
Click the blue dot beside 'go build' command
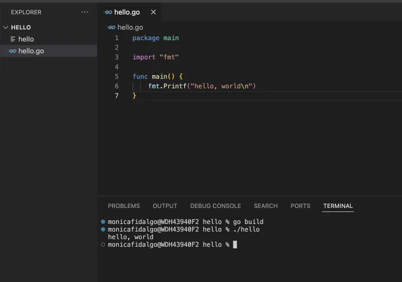(x=103, y=222)
